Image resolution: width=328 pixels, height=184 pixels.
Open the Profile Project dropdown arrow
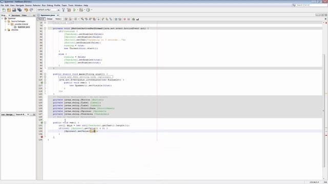coord(91,10)
